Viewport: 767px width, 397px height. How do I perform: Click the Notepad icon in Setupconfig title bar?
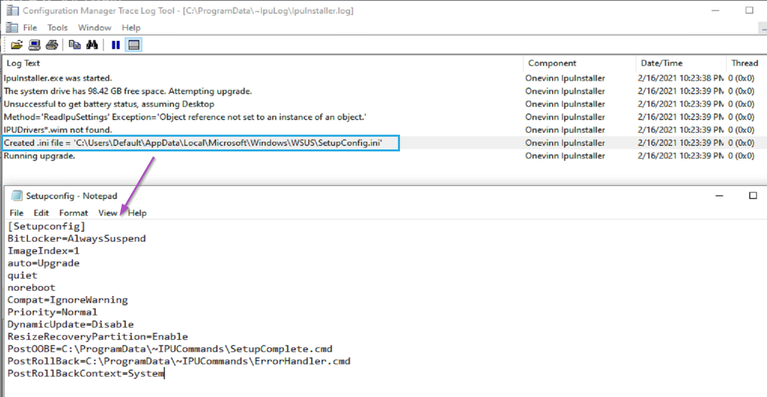[x=17, y=196]
